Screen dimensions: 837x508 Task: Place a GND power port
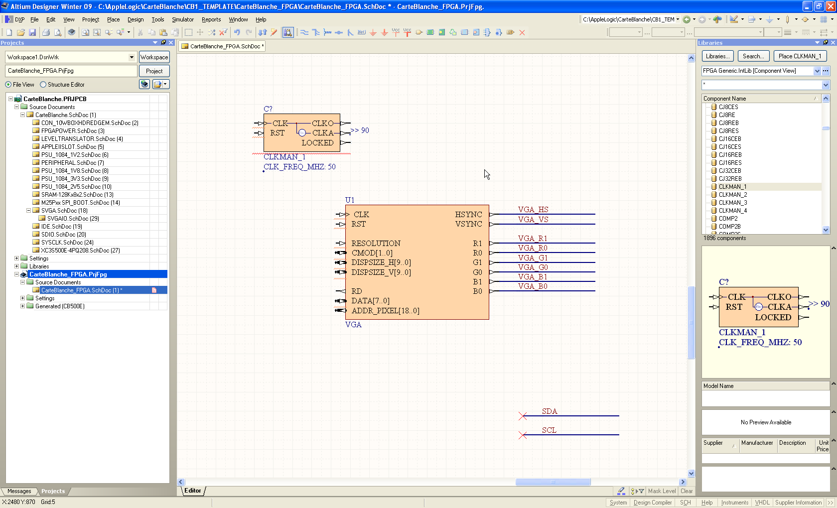pos(373,32)
